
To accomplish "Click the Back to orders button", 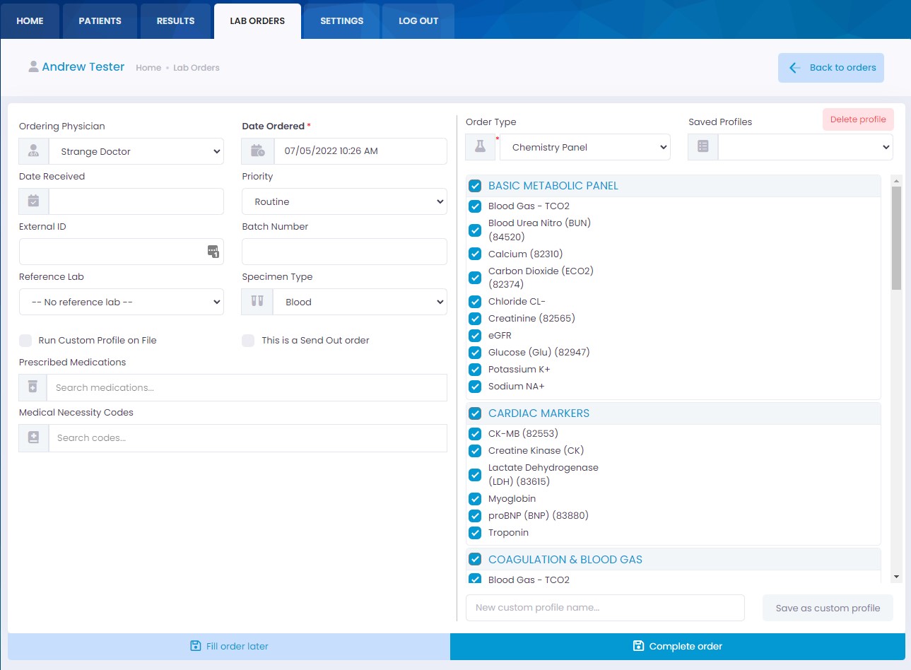I will [830, 67].
